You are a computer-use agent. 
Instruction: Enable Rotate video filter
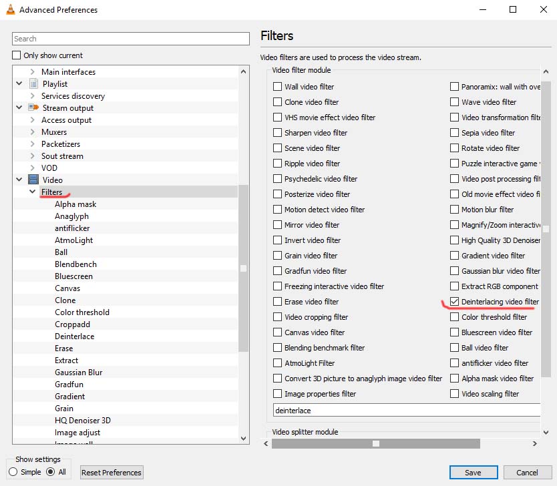[x=454, y=148]
